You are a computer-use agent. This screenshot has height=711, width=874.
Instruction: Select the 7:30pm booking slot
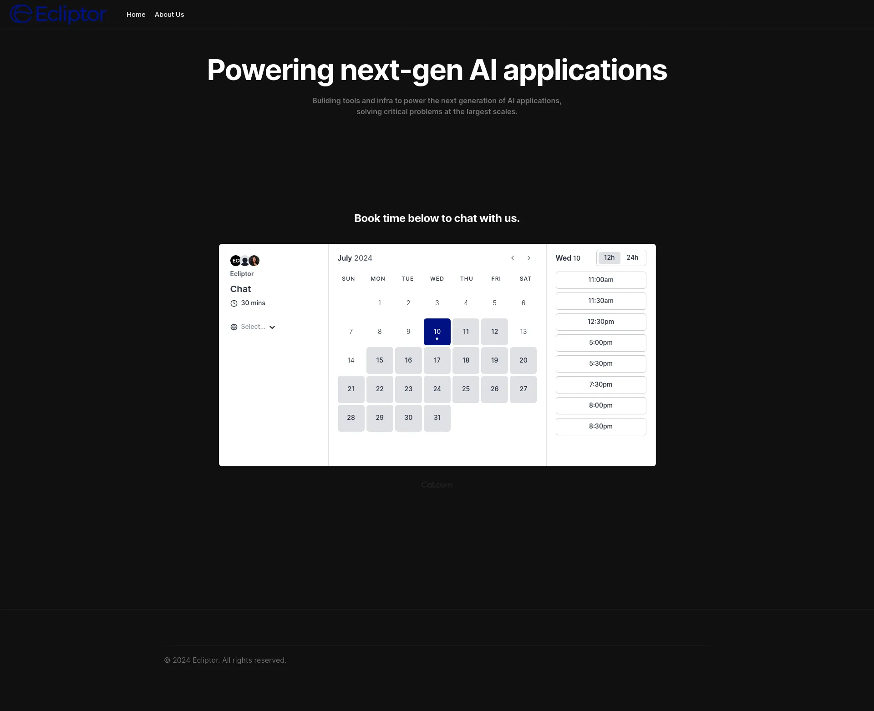(600, 384)
